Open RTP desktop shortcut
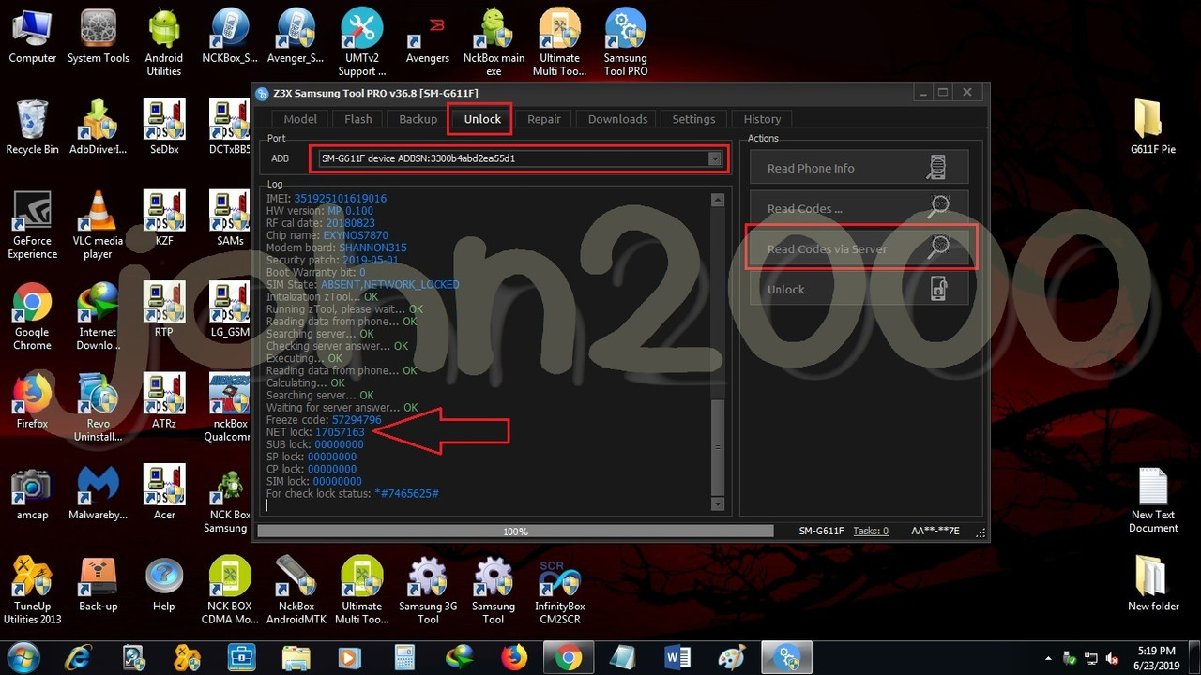This screenshot has width=1201, height=675. (x=164, y=310)
